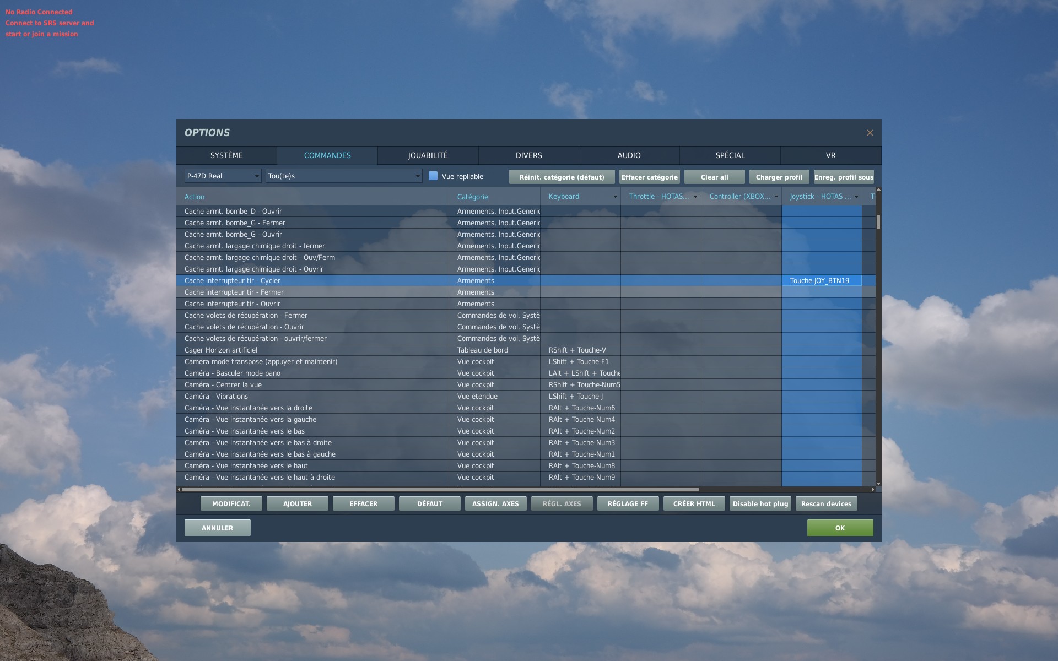Click the vertical scrollbar thumb of command list

coord(878,222)
